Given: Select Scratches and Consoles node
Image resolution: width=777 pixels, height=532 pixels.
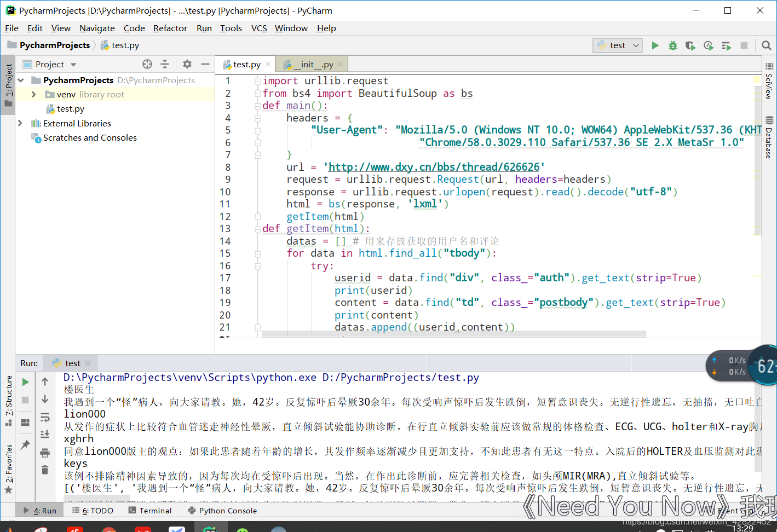Looking at the screenshot, I should click(90, 137).
